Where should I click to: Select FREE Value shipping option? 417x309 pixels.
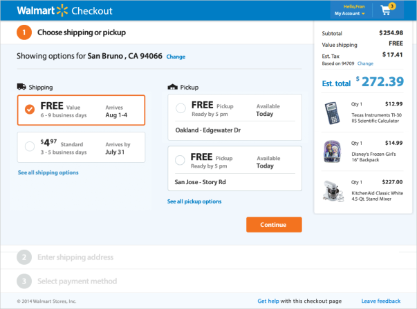[x=29, y=109]
